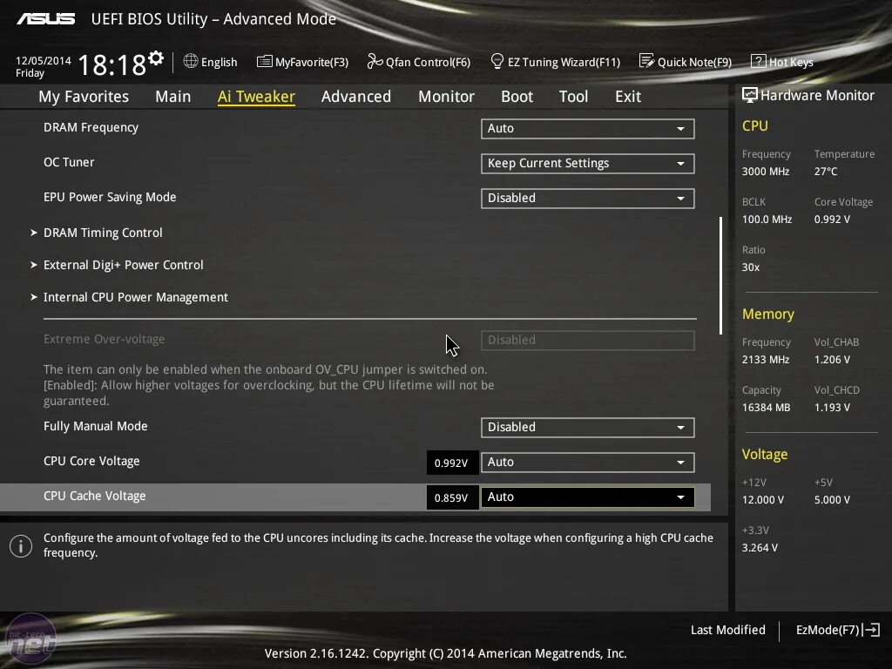The height and width of the screenshot is (669, 892).
Task: Click the CPU Core Voltage label
Action: pos(91,461)
